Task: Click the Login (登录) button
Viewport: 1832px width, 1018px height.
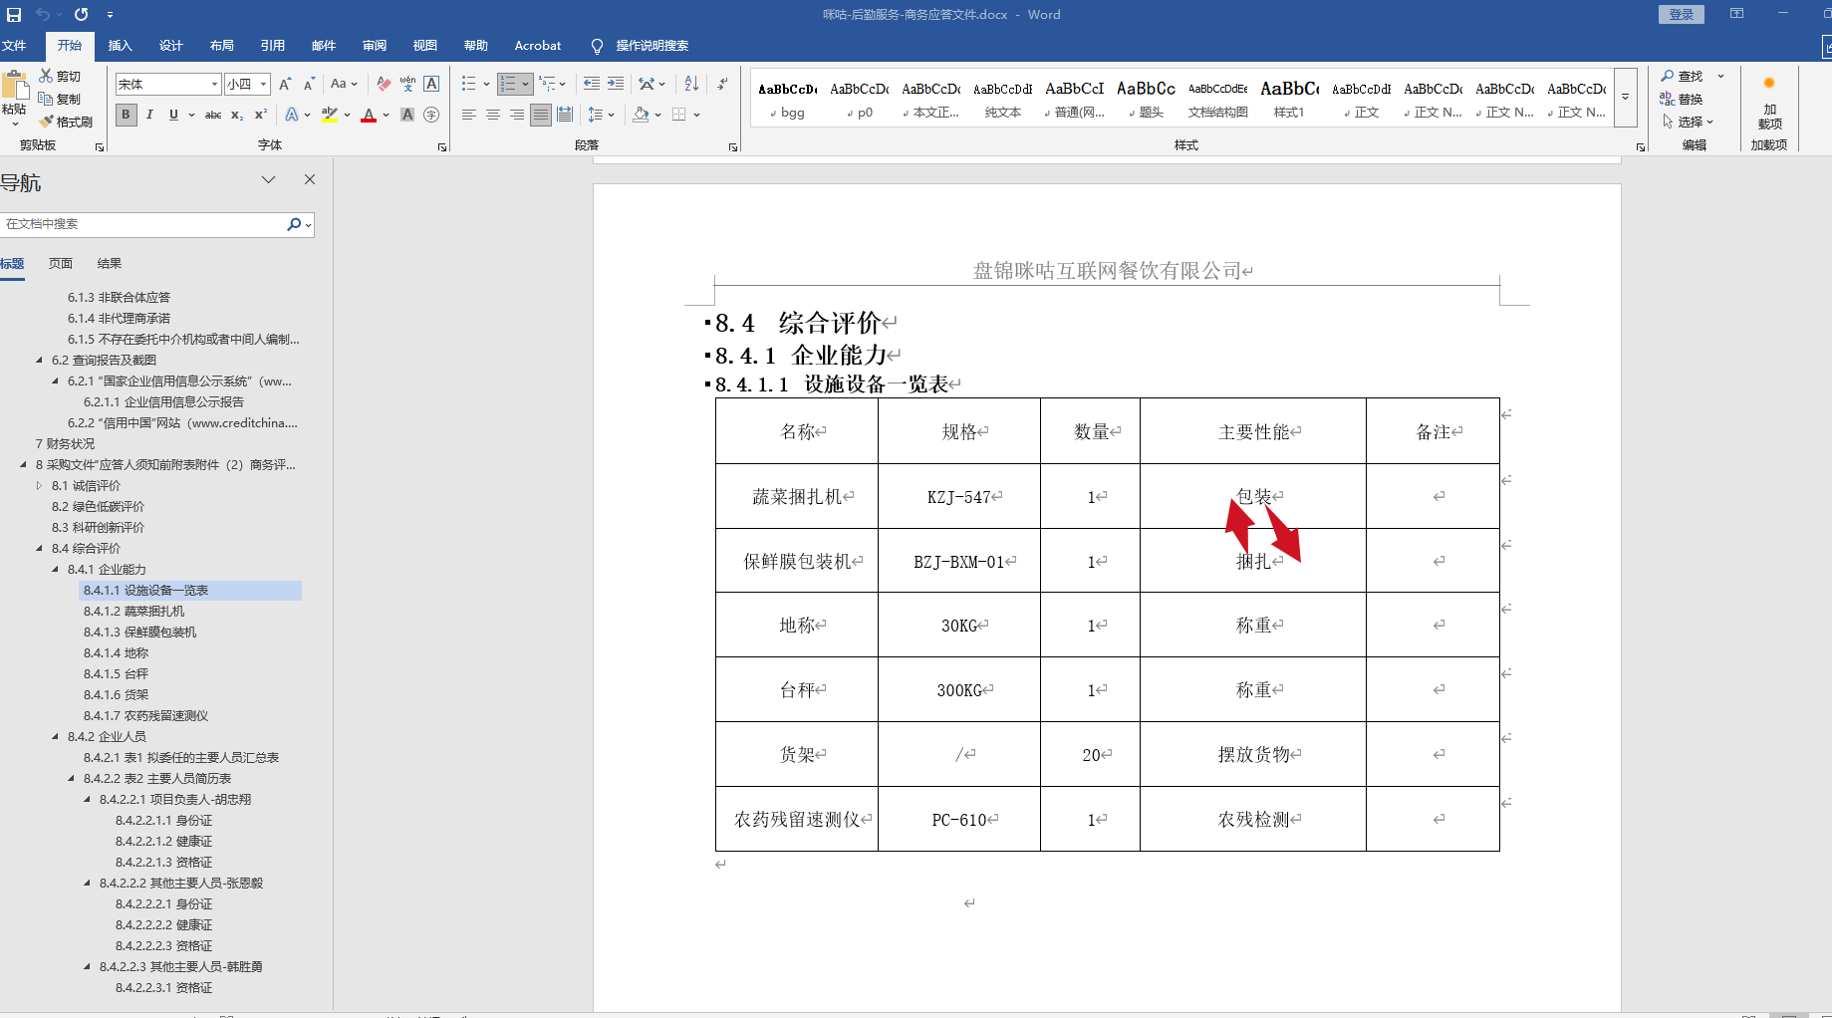Action: [1681, 15]
